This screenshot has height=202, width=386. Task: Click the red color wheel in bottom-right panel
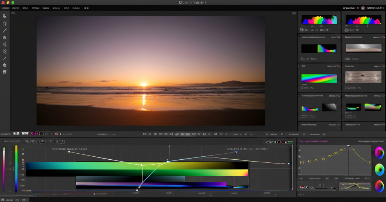pos(379,186)
